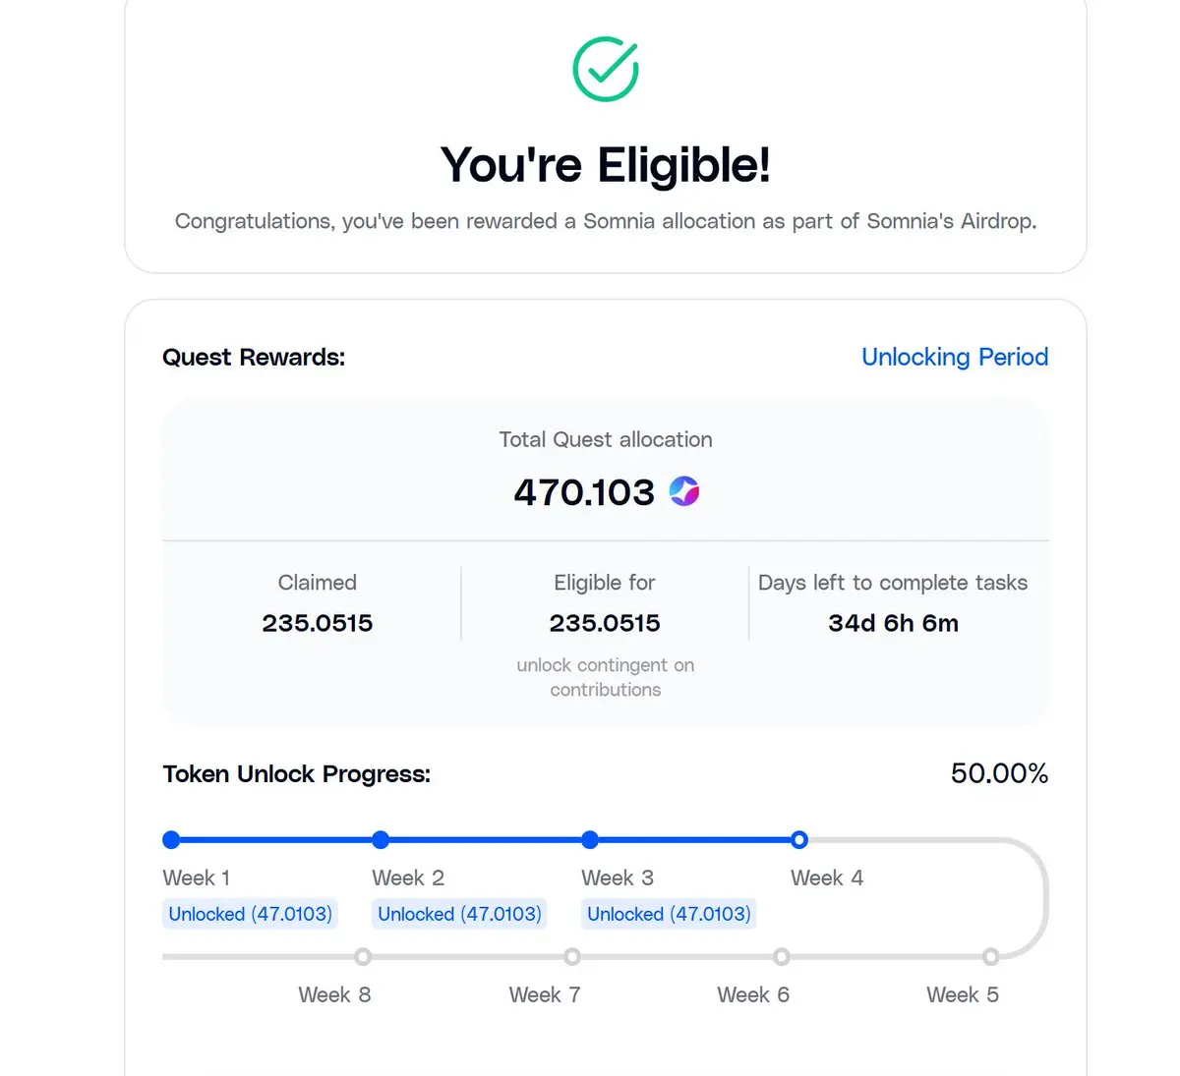Viewport: 1180px width, 1076px height.
Task: Open the Unlocking Period link
Action: click(954, 357)
